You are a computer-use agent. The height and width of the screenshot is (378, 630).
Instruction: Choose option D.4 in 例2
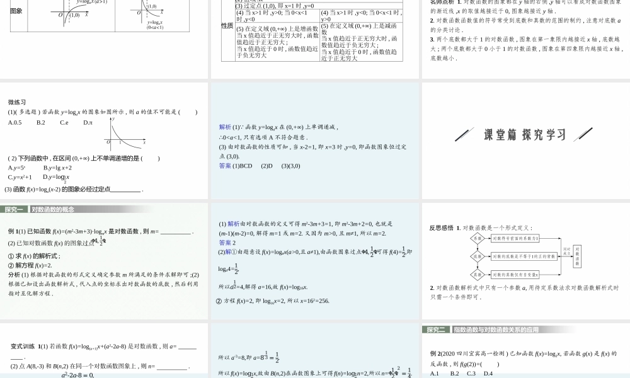tap(488, 374)
